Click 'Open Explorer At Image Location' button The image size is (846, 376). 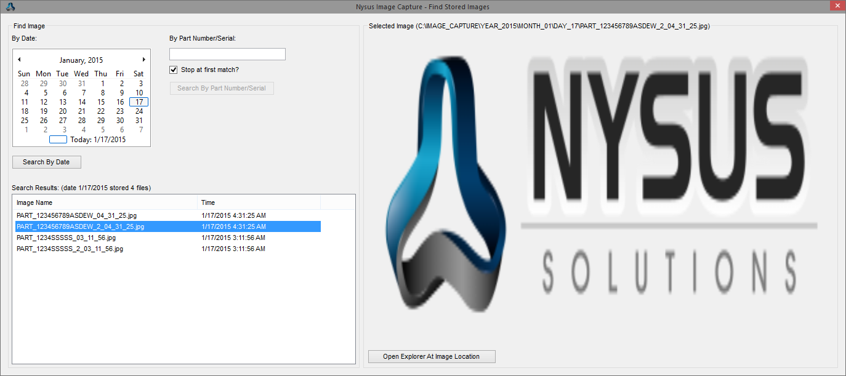click(431, 356)
